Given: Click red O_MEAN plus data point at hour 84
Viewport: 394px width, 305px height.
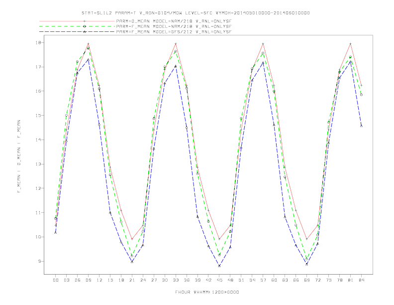Looking at the screenshot, I should 361,86.
